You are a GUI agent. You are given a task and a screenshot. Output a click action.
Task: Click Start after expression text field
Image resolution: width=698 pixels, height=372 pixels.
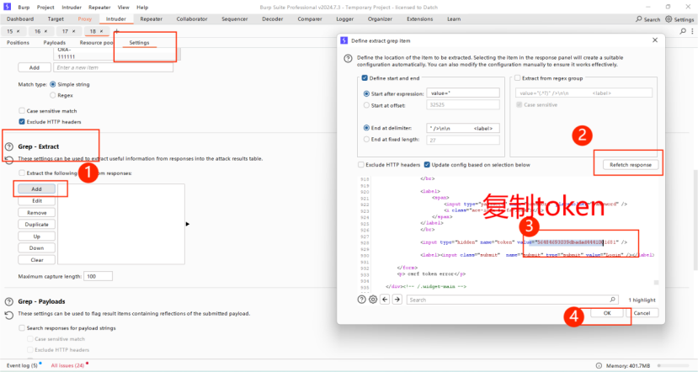pyautogui.click(x=463, y=93)
